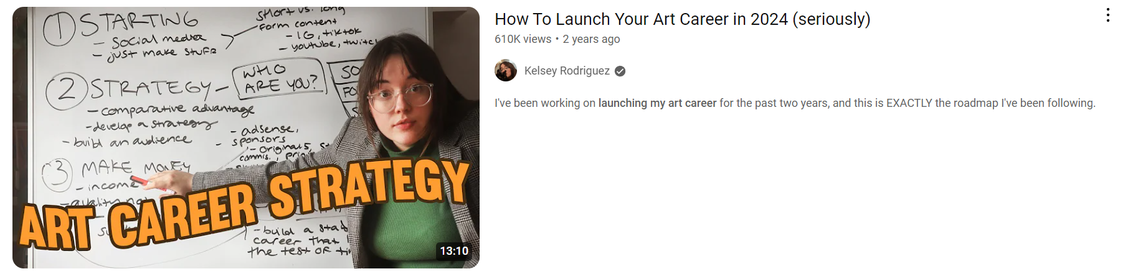Visit the Kelsey Rodriguez channel name link
Screen dimensions: 1133x279
click(x=567, y=71)
